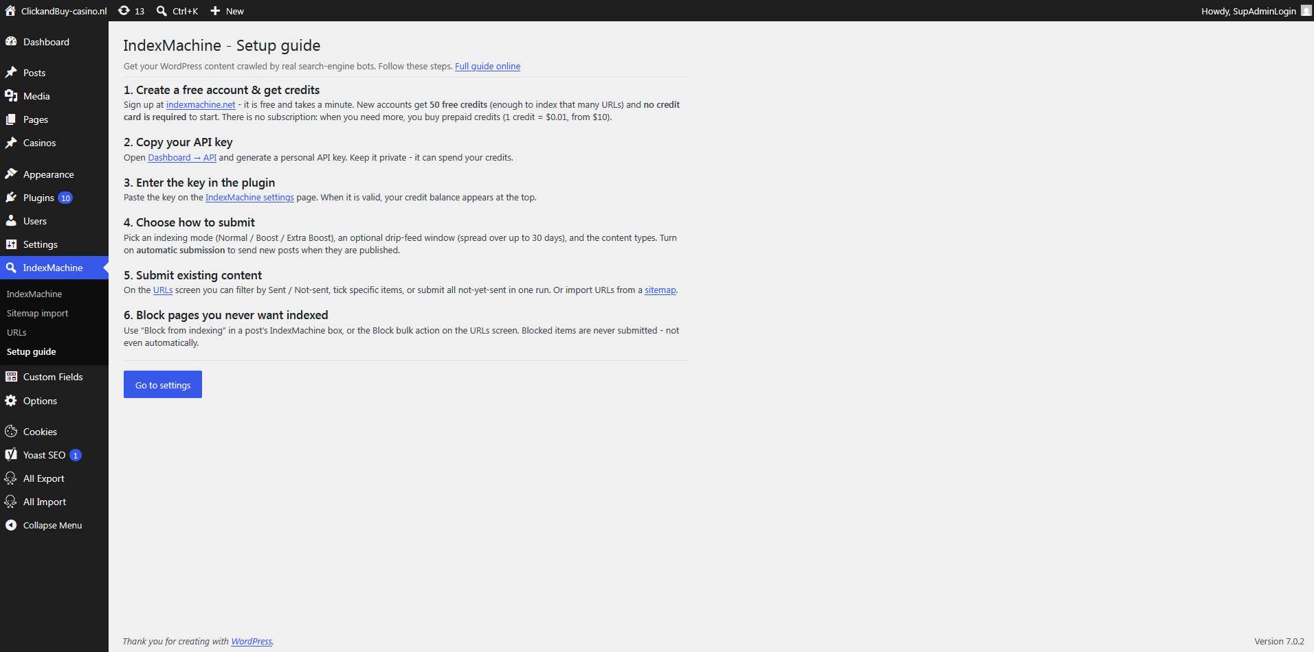Click the Version 7.0.2 footer text
The width and height of the screenshot is (1314, 652).
[1279, 641]
